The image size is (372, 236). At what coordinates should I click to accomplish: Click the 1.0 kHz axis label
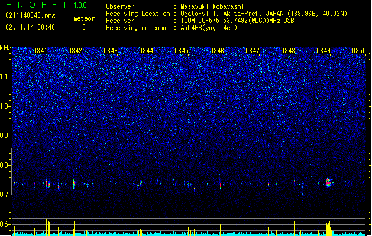(5, 106)
